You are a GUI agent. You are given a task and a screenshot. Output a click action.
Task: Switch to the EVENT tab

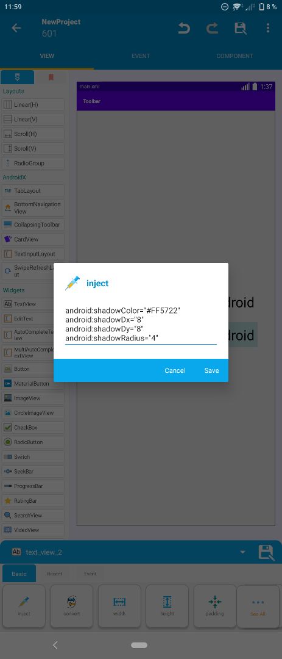pos(141,56)
